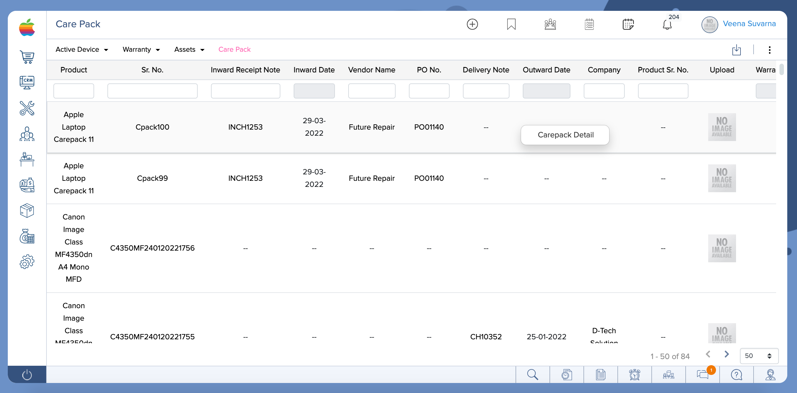This screenshot has height=393, width=797.
Task: Click the Apple logo at top
Action: coord(27,27)
